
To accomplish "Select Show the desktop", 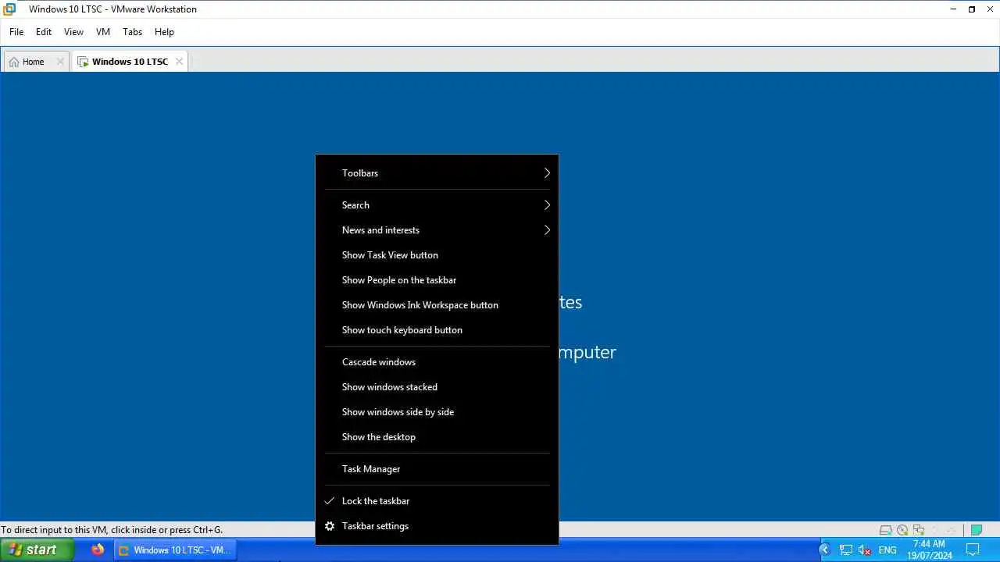I will [437, 437].
